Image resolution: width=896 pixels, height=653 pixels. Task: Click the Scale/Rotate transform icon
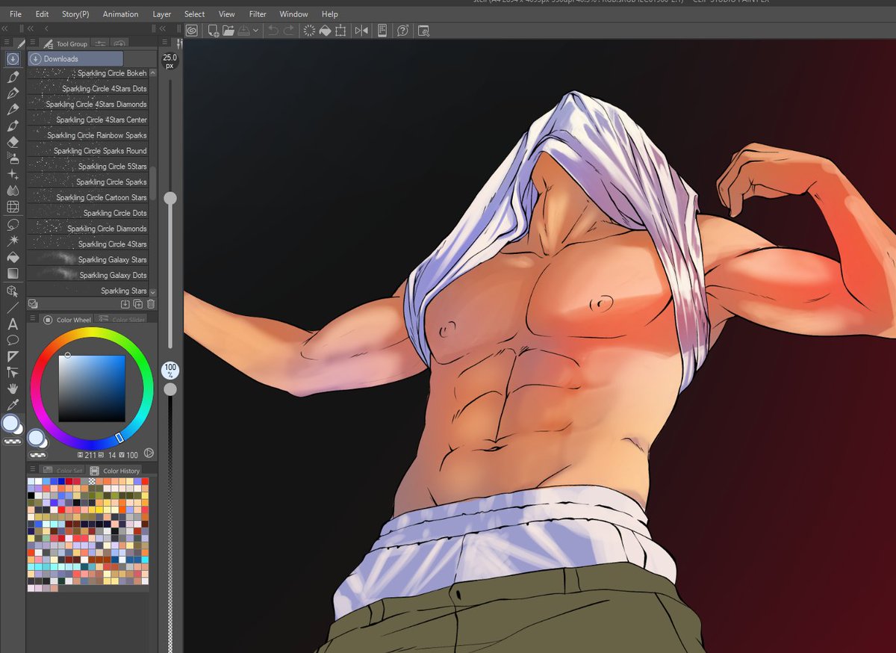click(x=340, y=31)
